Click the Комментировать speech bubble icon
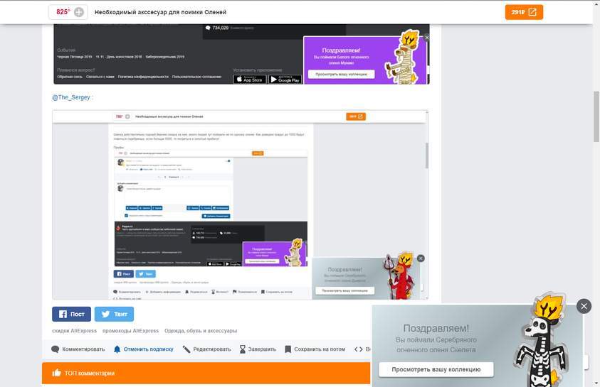 pos(56,349)
